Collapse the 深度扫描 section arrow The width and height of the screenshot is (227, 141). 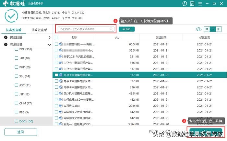49,45
